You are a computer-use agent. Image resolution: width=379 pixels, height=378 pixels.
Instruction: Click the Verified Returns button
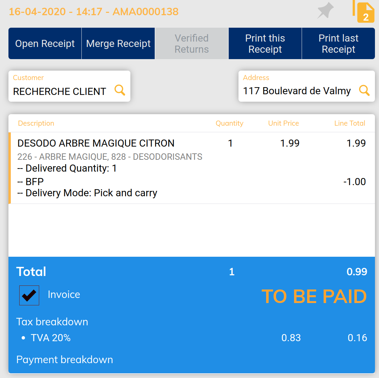coord(192,44)
